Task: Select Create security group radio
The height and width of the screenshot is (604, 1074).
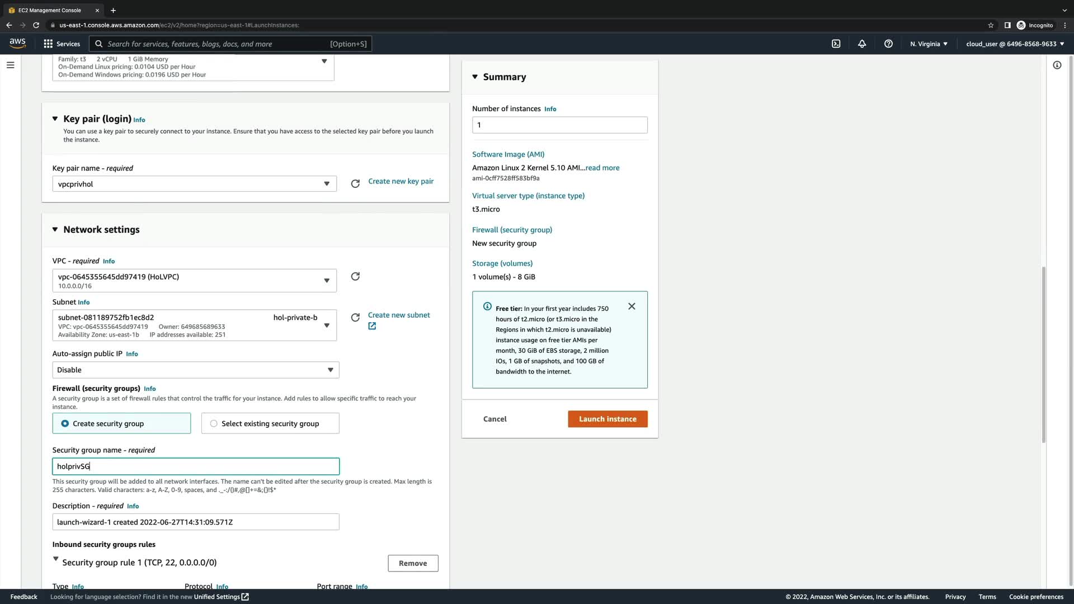Action: coord(65,423)
